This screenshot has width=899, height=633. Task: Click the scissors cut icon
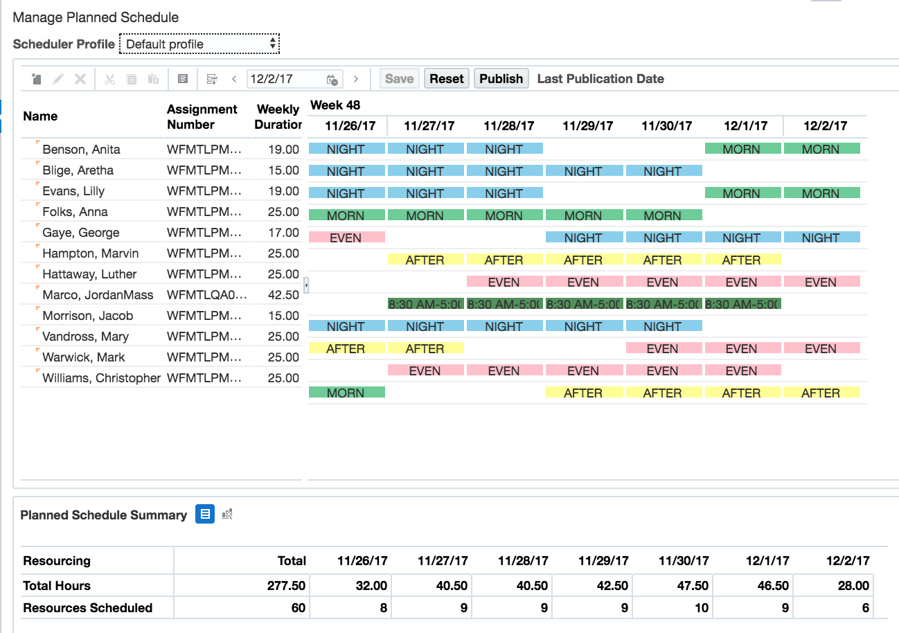109,79
